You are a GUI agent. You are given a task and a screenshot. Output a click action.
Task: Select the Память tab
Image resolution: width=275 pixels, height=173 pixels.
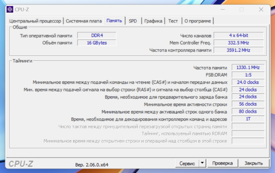[114, 21]
